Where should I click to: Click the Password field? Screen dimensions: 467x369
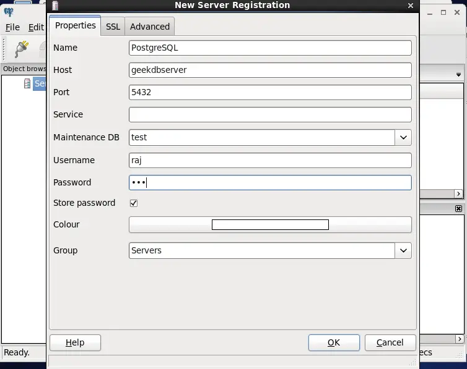tap(270, 183)
